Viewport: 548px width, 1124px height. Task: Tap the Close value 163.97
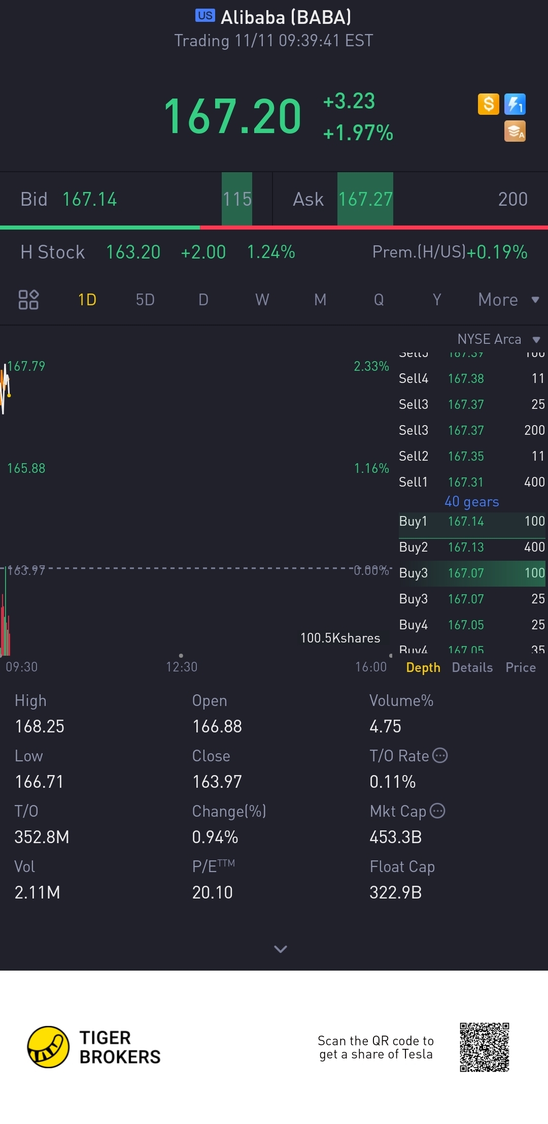click(217, 782)
